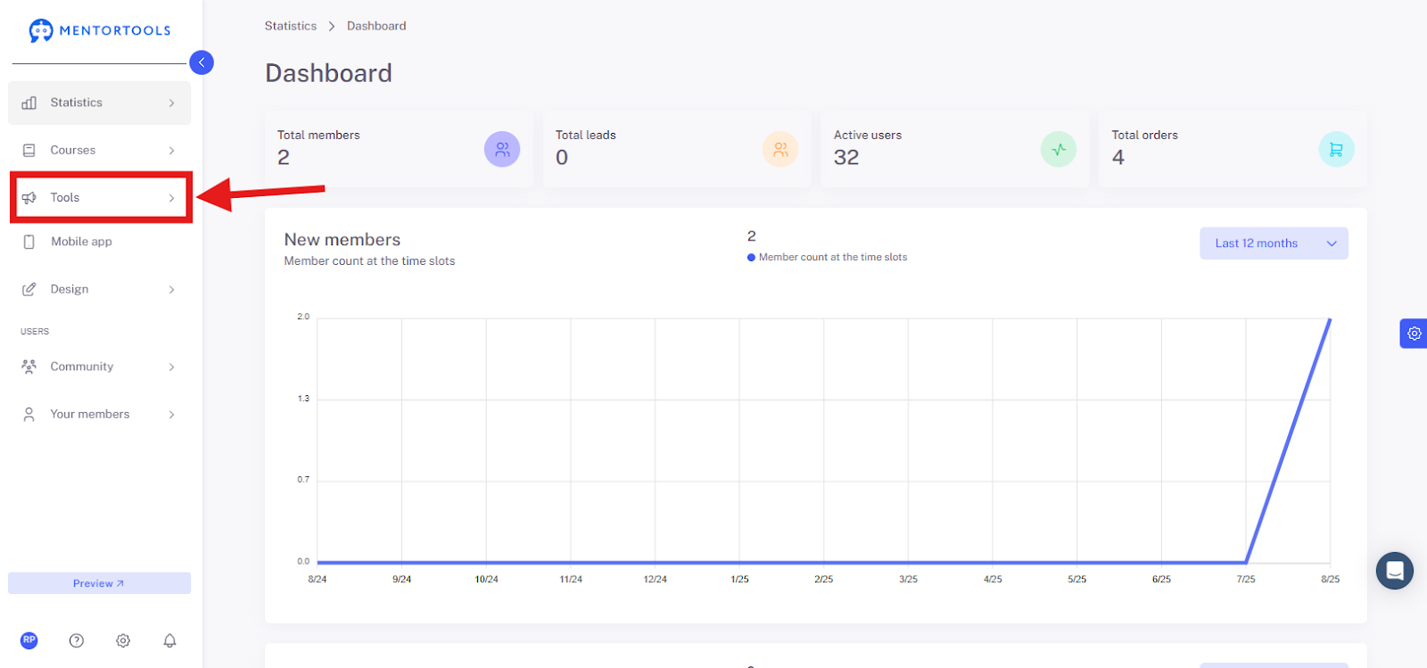Click the 7/25 label on the chart axis
The height and width of the screenshot is (668, 1427).
[1246, 580]
